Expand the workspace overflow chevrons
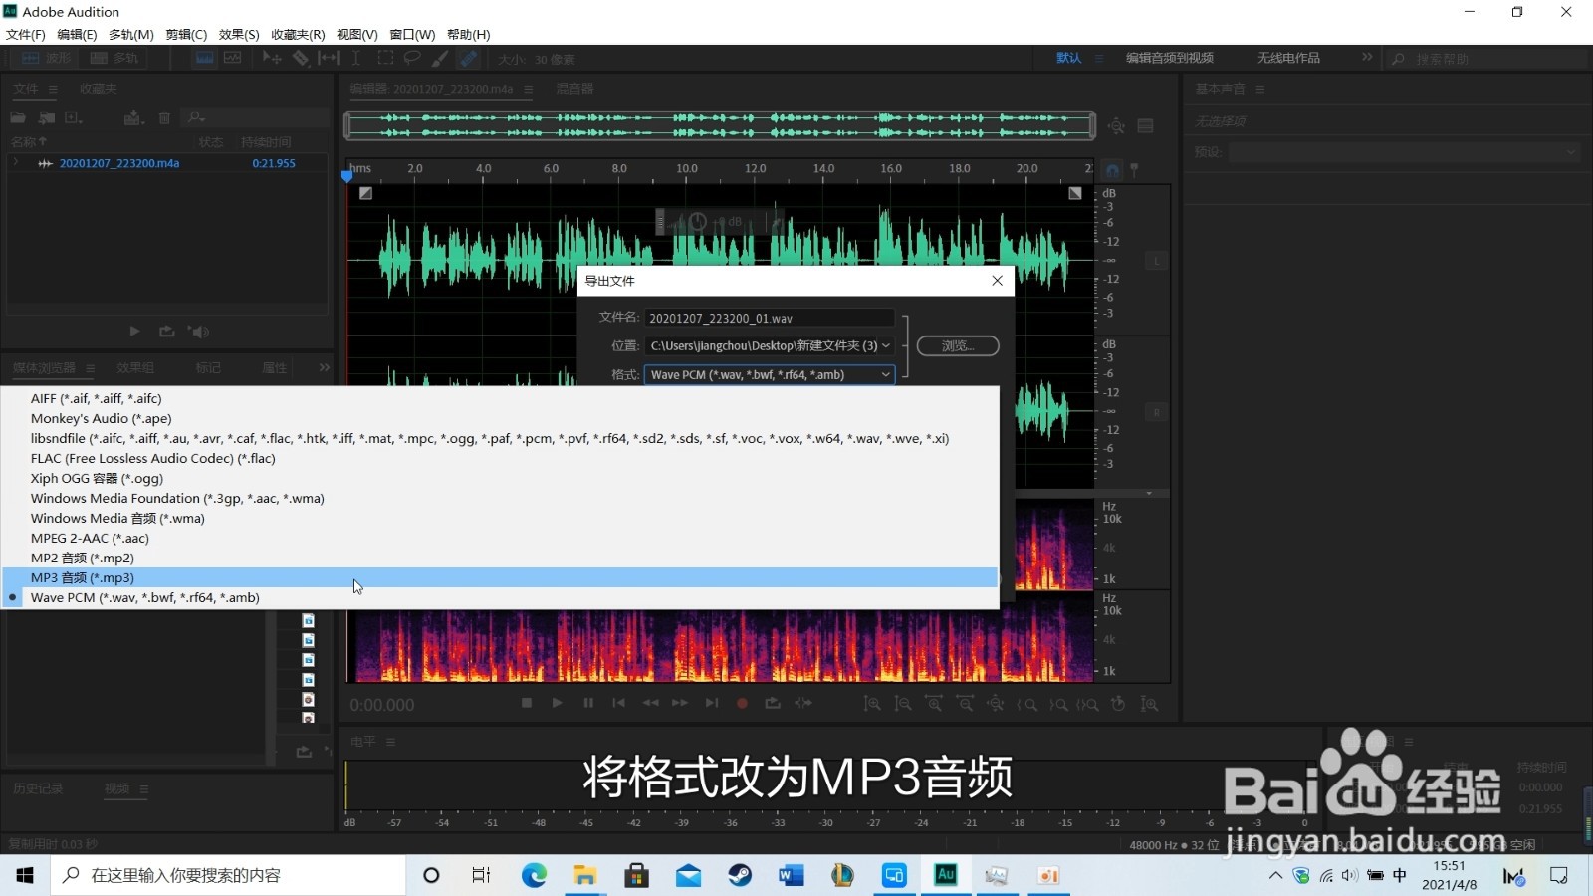 (1367, 58)
